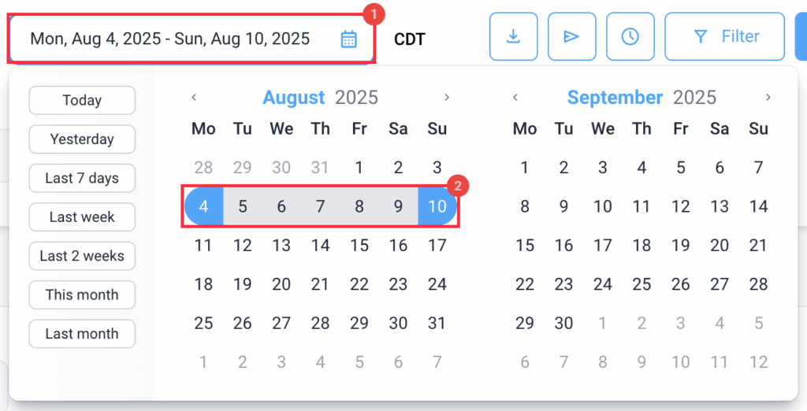Click the calendar icon in date field
This screenshot has width=807, height=411.
click(348, 39)
